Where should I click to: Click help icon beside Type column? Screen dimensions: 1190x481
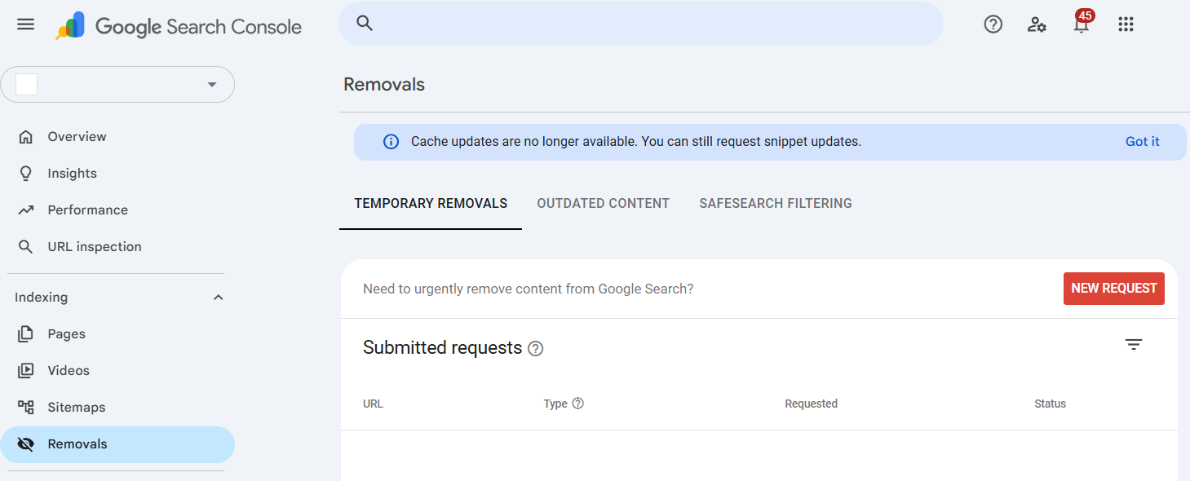coord(578,404)
